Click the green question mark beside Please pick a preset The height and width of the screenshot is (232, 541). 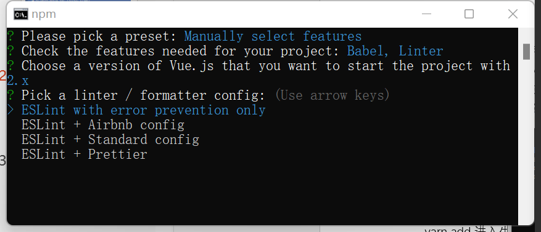point(10,36)
